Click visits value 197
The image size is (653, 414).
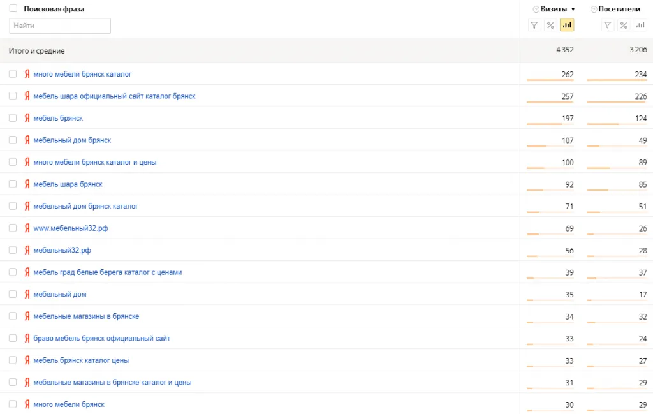pyautogui.click(x=567, y=119)
